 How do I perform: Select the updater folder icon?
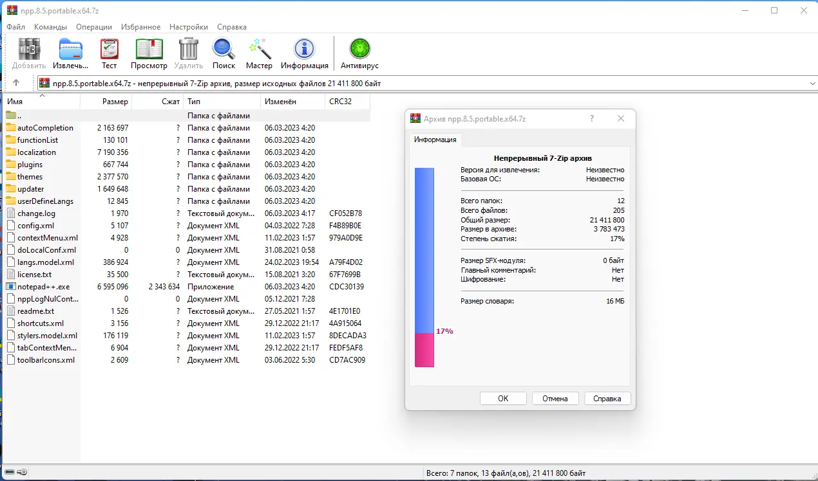[11, 188]
